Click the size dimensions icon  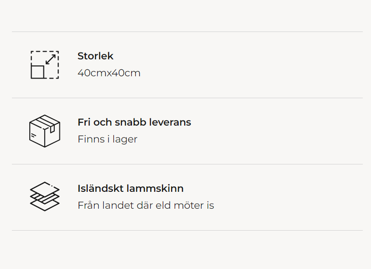[45, 65]
